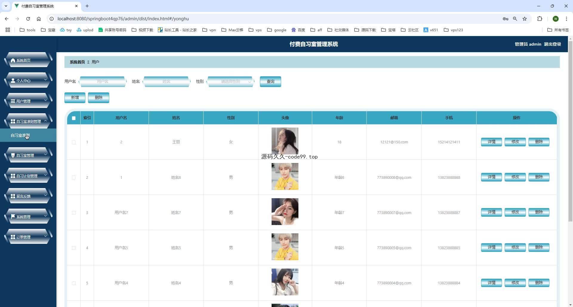Check the checkbox for row 姓名7
Viewport: 573px width, 307px height.
74,213
